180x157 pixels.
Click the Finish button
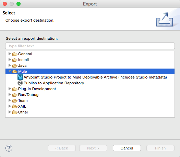pos(160,148)
